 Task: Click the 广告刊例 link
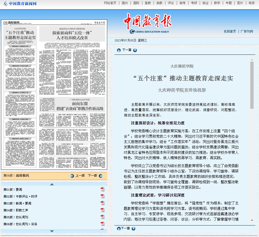pos(247,31)
